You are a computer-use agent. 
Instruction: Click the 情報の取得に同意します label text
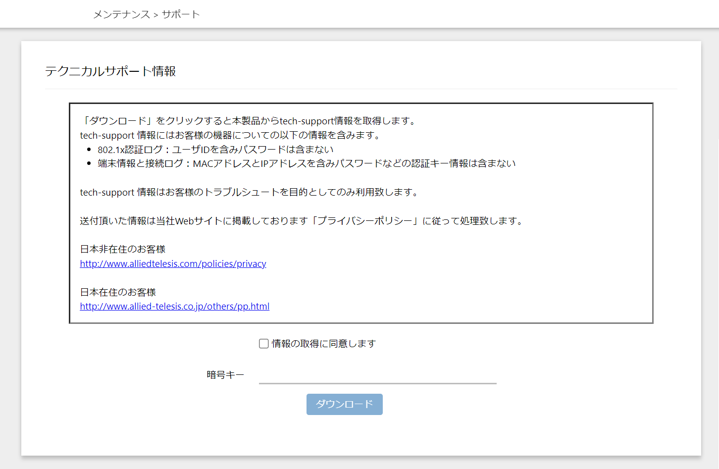(323, 344)
